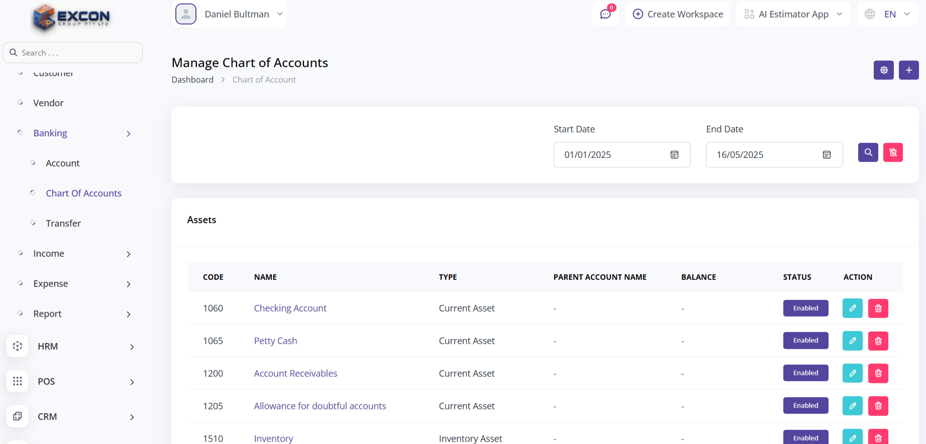The height and width of the screenshot is (444, 926).
Task: Click the search magnifier button beside End Date
Action: 868,153
